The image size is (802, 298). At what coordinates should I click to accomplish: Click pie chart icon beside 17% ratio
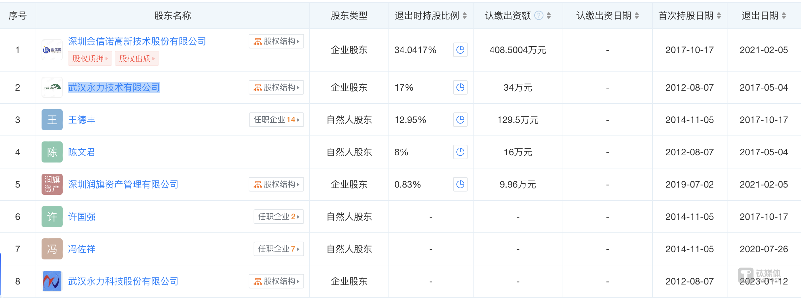(460, 87)
